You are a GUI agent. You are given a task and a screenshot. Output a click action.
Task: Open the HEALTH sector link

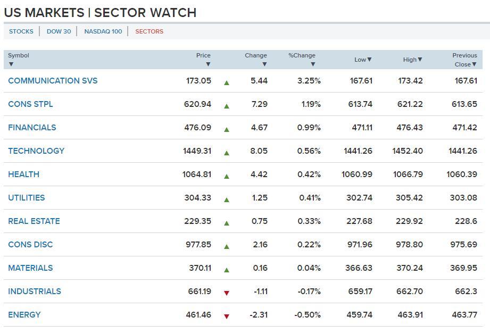23,174
